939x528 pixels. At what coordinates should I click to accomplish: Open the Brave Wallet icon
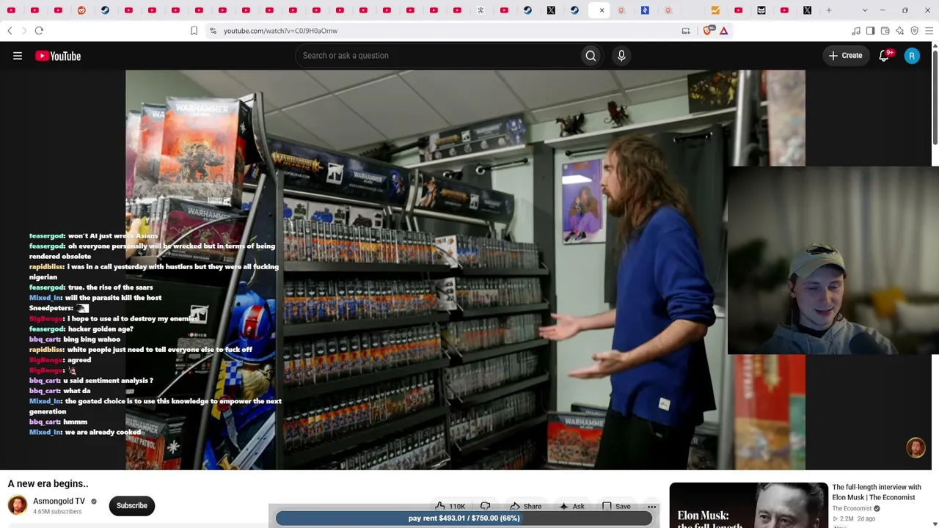point(885,31)
